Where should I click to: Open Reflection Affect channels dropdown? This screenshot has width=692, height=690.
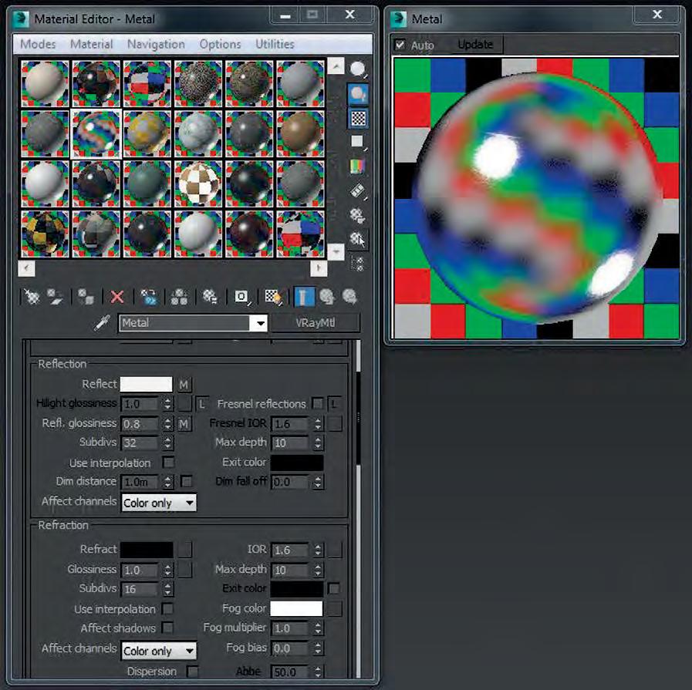[x=159, y=503]
